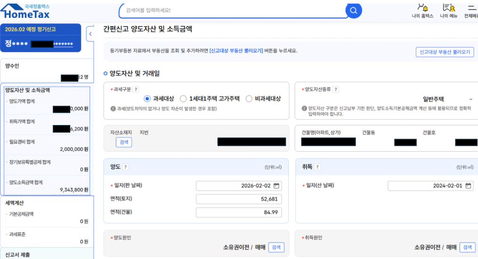Click help icon next to 양도자산종류
This screenshot has height=259, width=478.
click(x=335, y=89)
